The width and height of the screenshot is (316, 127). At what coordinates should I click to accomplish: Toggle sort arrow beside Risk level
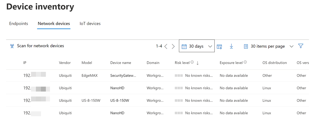[x=197, y=63]
